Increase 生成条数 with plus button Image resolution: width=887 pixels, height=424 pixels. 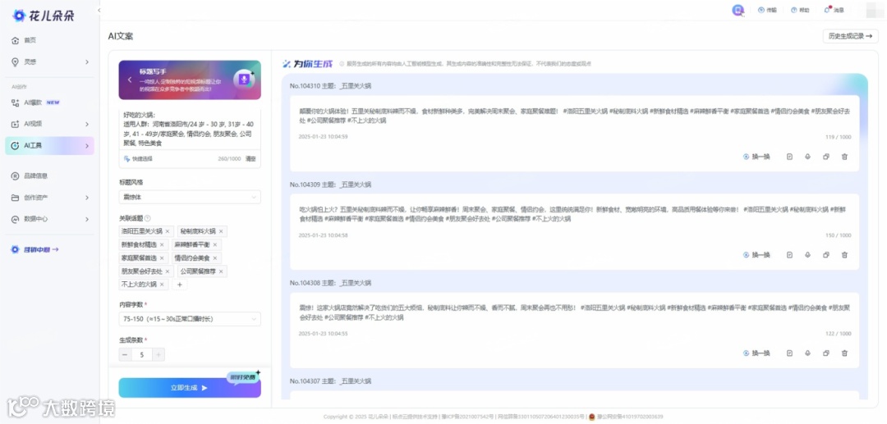pyautogui.click(x=159, y=354)
